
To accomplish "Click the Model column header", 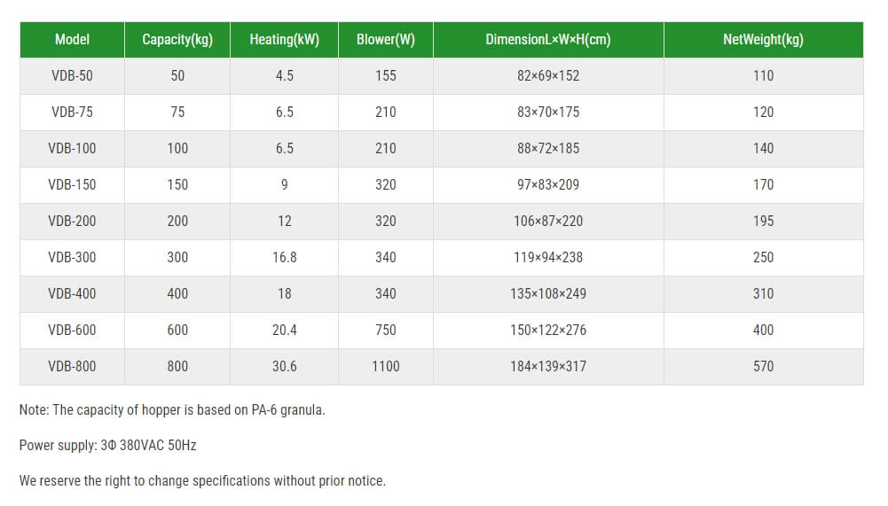I will click(72, 40).
